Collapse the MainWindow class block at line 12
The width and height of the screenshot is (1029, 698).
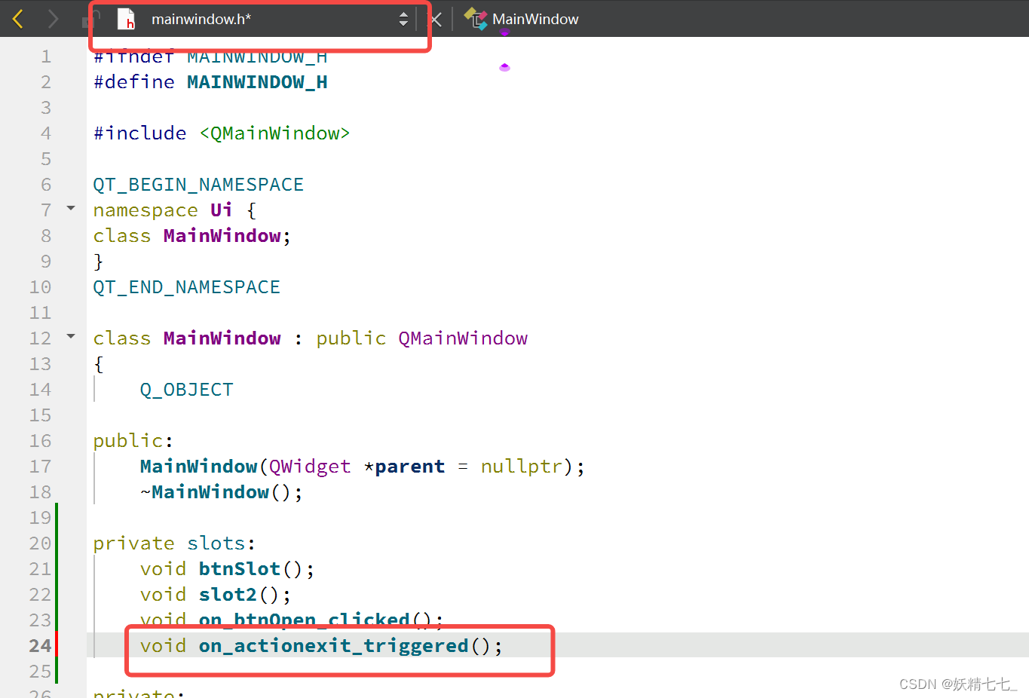coord(71,336)
